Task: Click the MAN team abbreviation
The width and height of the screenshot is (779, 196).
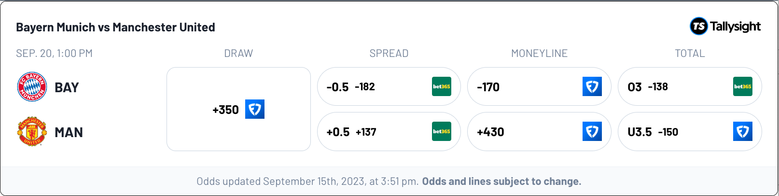Action: (x=69, y=132)
